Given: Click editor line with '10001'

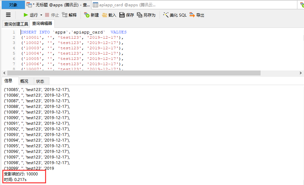Looking at the screenshot, I should pos(72,37).
